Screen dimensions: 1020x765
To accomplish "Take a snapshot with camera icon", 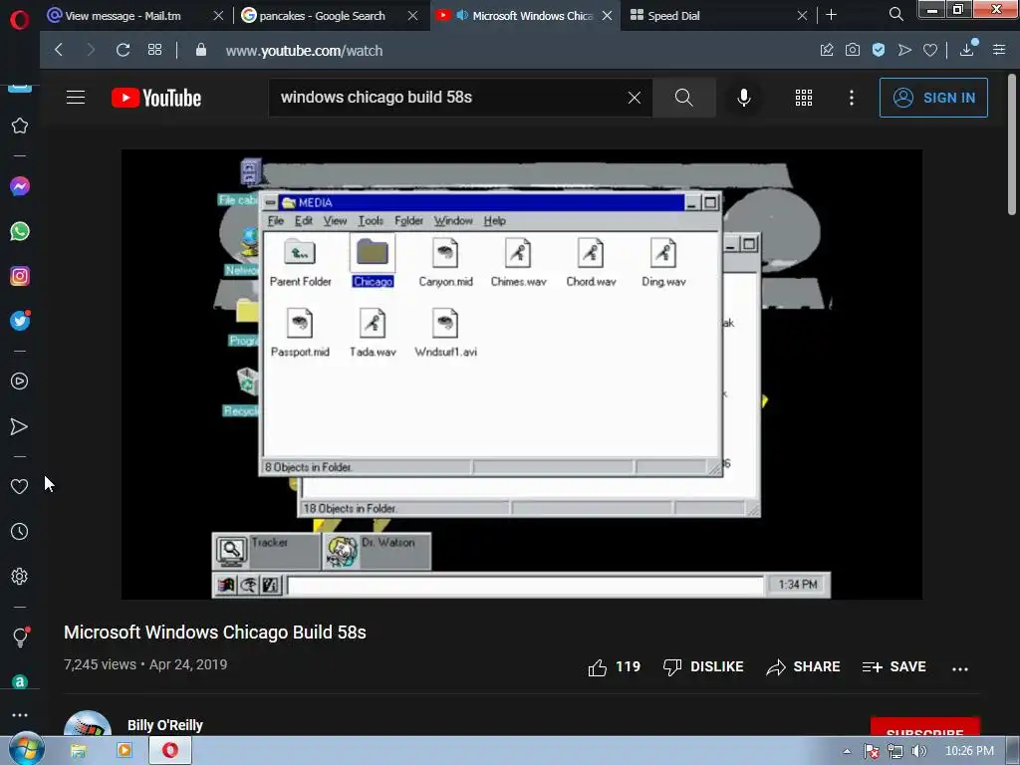I will pyautogui.click(x=853, y=50).
